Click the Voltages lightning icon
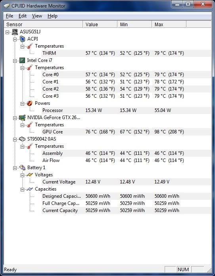This screenshot has height=276, width=215. click(30, 175)
